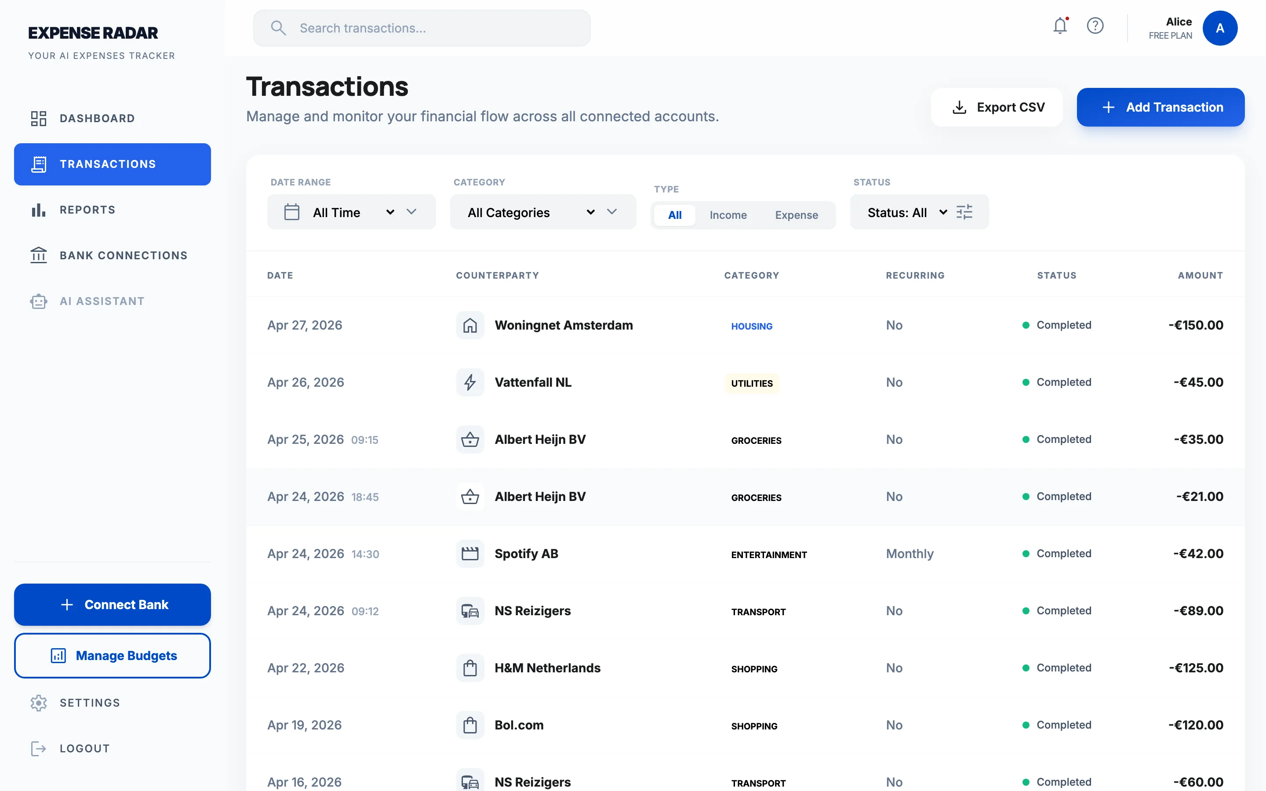The image size is (1266, 791).
Task: Click the Reports bar-chart icon
Action: [x=39, y=210]
